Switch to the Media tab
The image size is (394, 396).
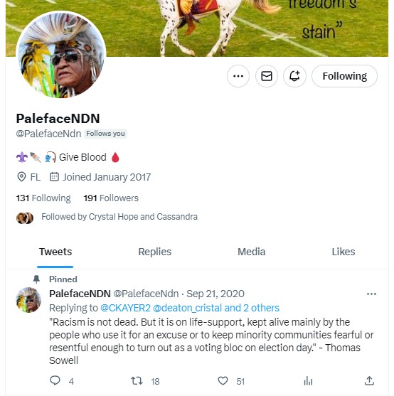tap(251, 252)
